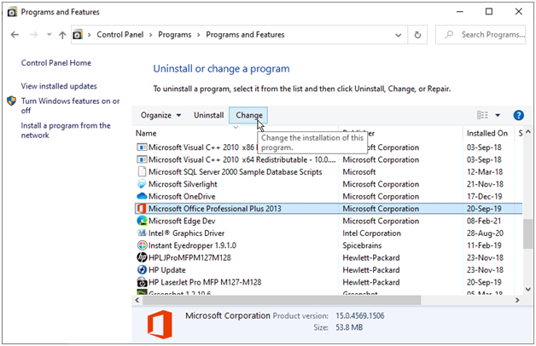This screenshot has height=346, width=536.
Task: Select the HPLJProMFPM127M128 entry
Action: 189,257
